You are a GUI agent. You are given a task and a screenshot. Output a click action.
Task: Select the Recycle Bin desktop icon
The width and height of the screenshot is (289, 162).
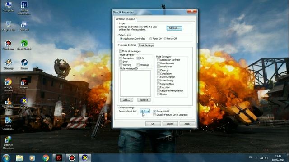coord(8,26)
